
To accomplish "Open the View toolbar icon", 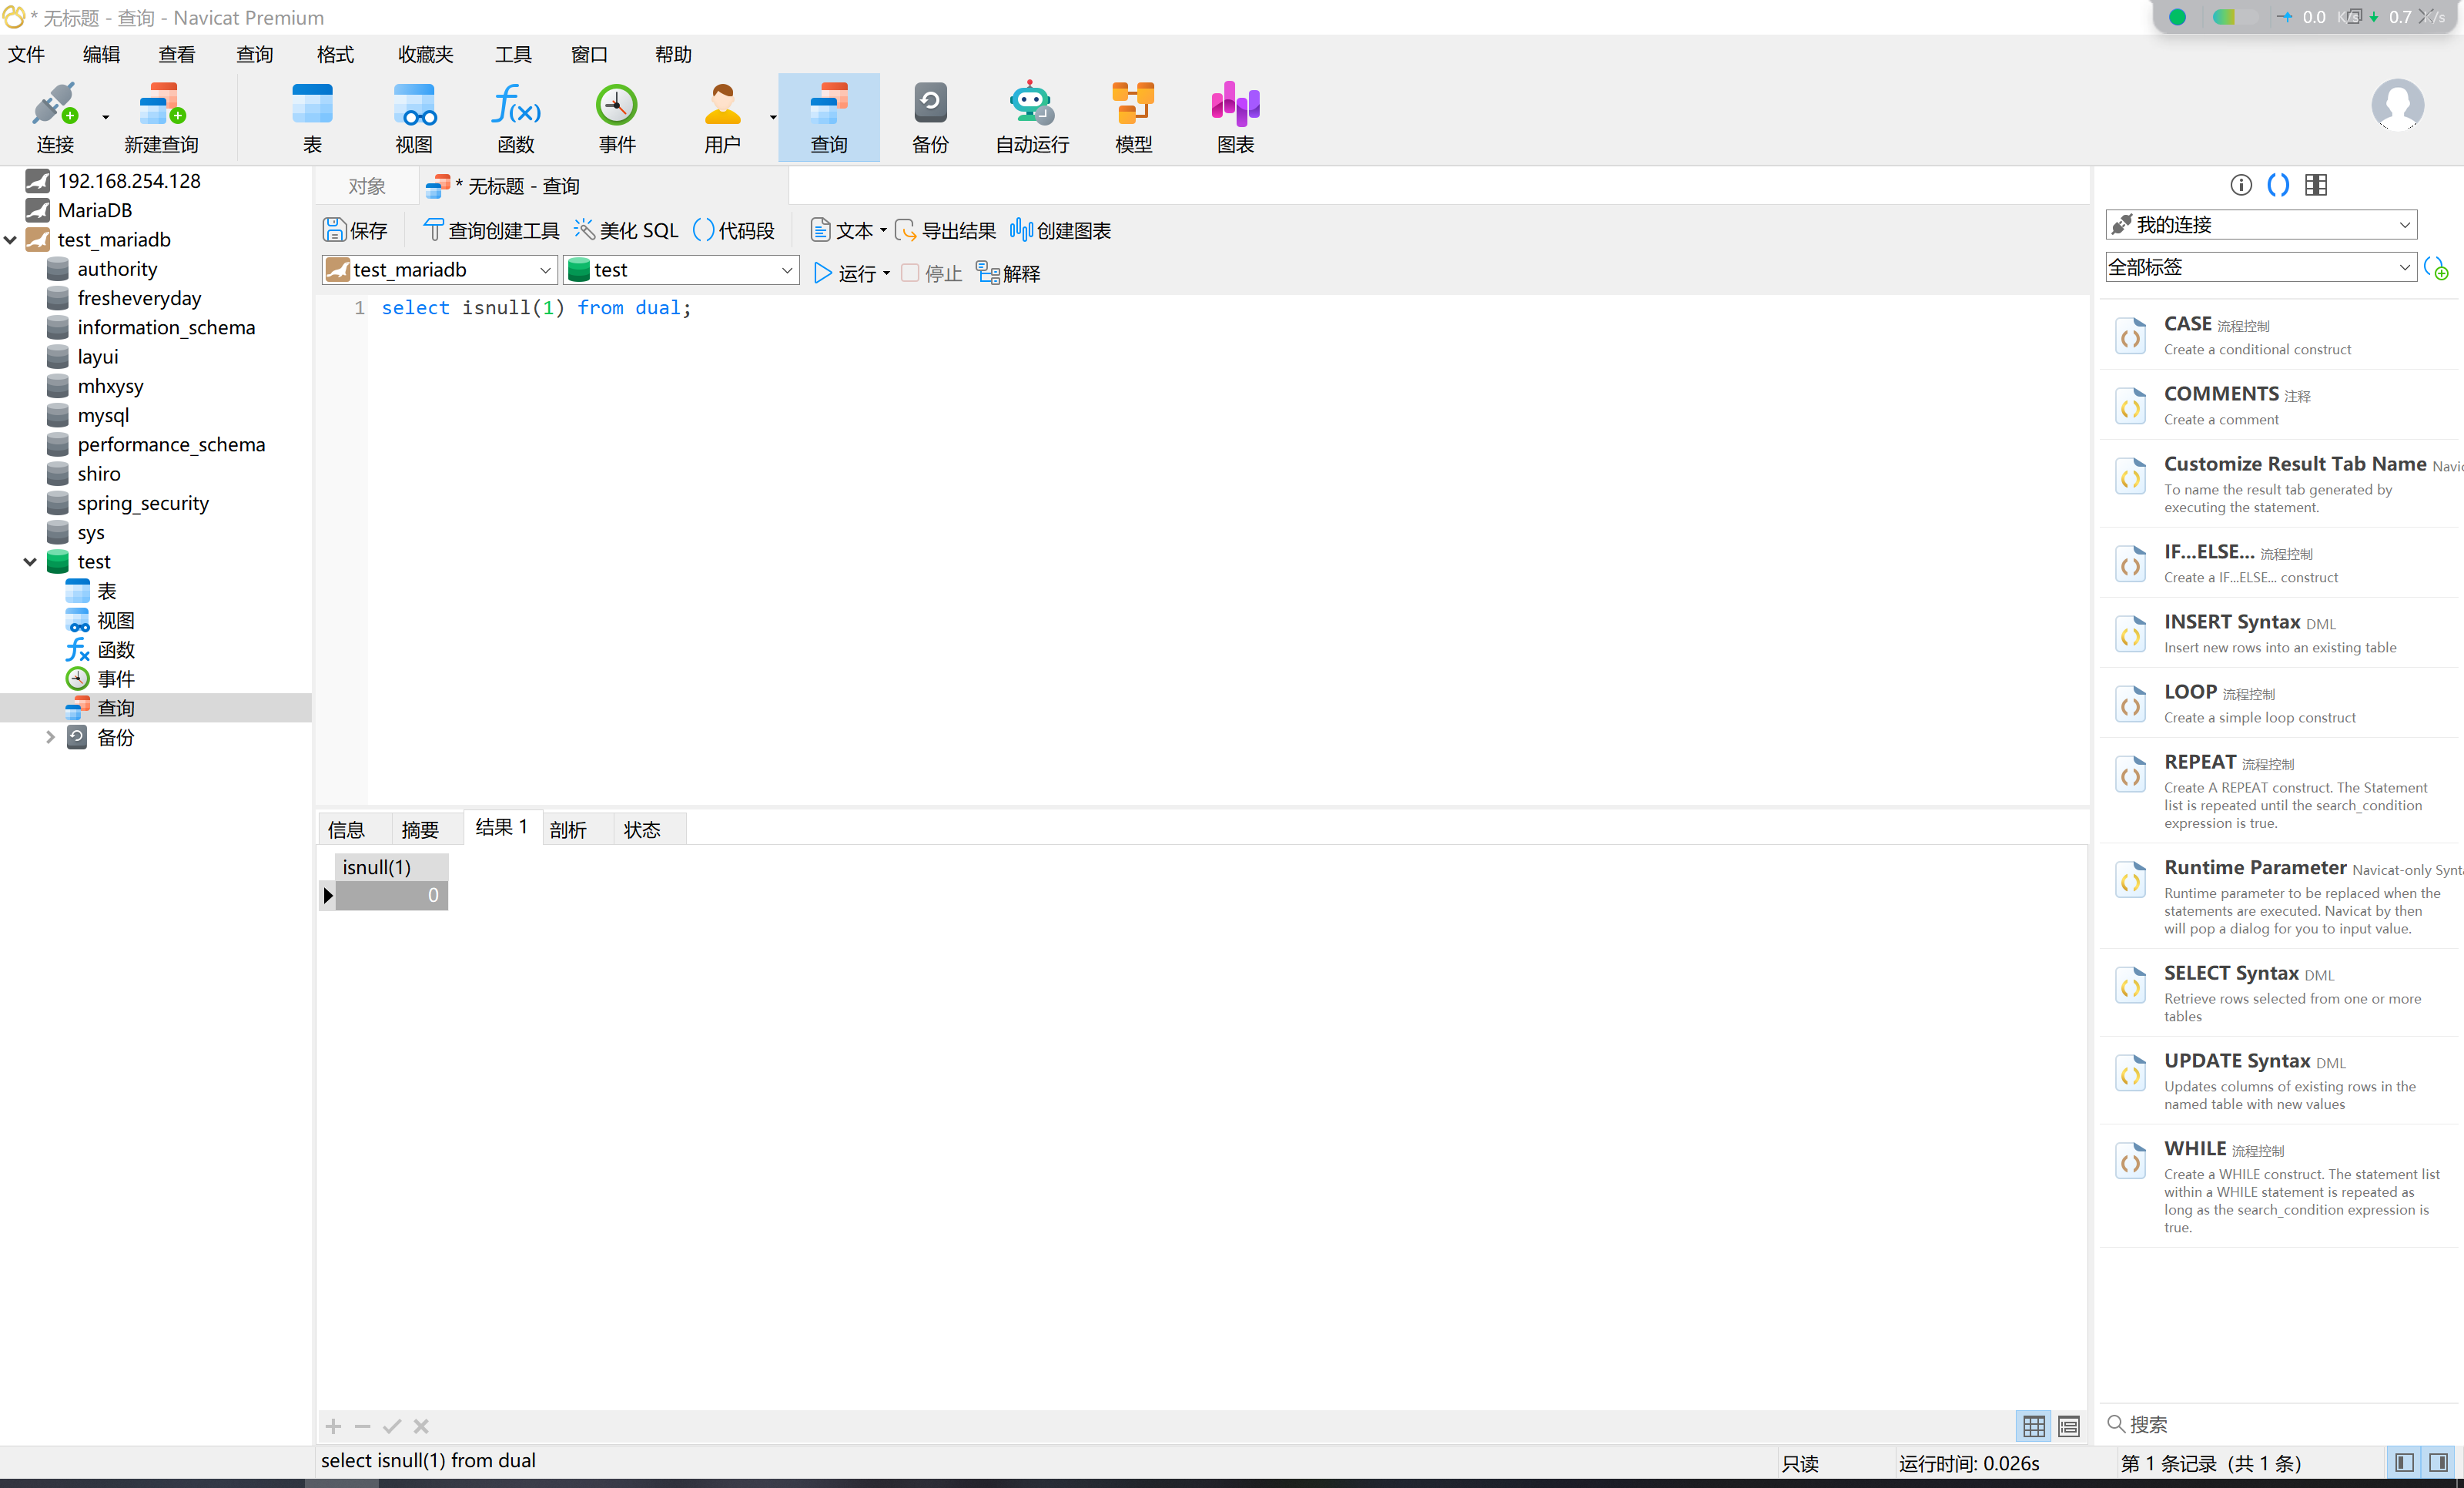I will (414, 118).
